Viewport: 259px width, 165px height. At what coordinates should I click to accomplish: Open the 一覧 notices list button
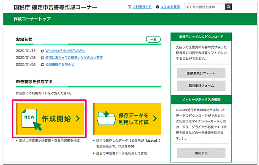[x=153, y=39]
